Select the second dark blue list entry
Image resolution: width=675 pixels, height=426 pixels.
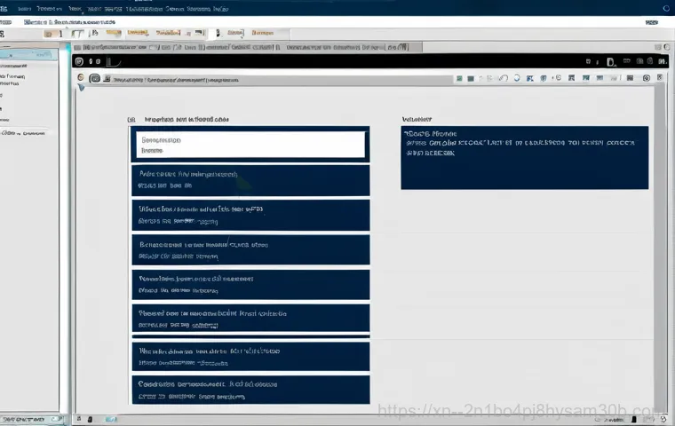(250, 215)
